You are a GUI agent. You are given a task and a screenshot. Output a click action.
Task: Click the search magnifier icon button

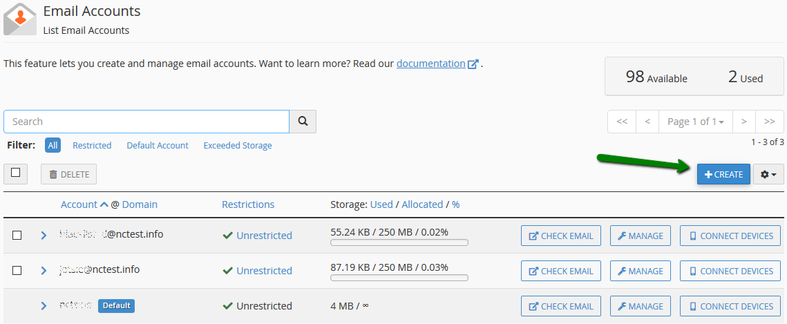tap(303, 122)
